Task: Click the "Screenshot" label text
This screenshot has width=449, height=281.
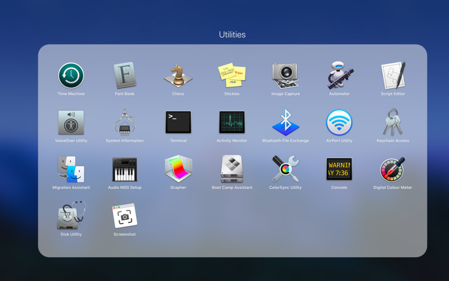Action: pyautogui.click(x=124, y=234)
